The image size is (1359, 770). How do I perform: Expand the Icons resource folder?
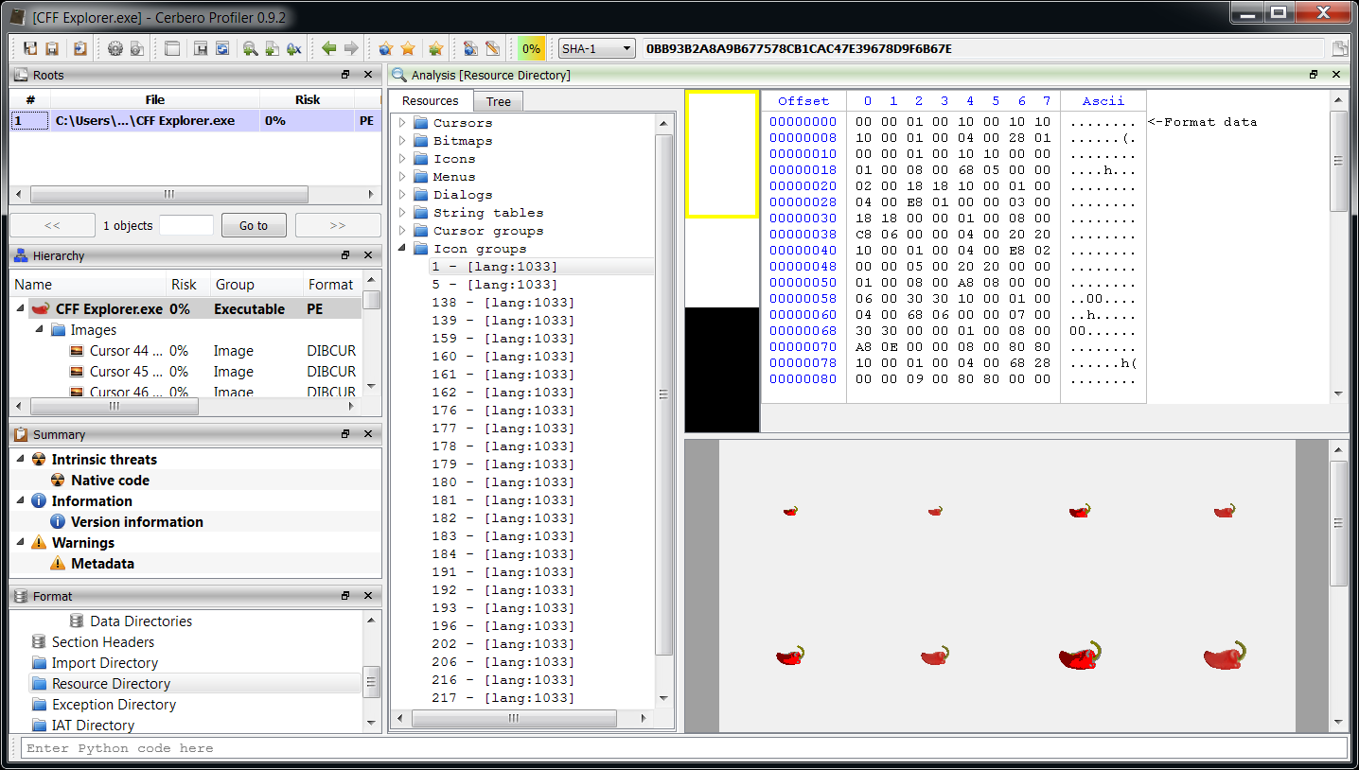tap(401, 159)
